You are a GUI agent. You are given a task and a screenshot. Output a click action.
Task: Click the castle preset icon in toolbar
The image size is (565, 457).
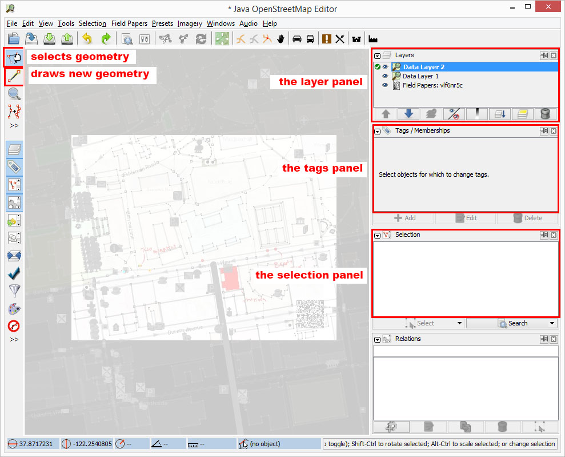[x=356, y=39]
